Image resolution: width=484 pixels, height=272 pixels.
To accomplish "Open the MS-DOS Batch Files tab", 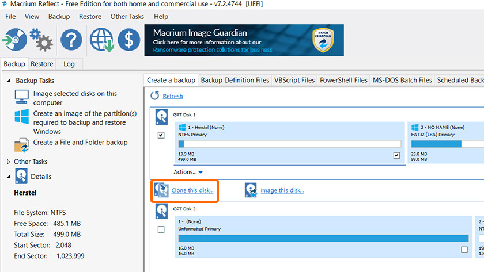I will 402,80.
